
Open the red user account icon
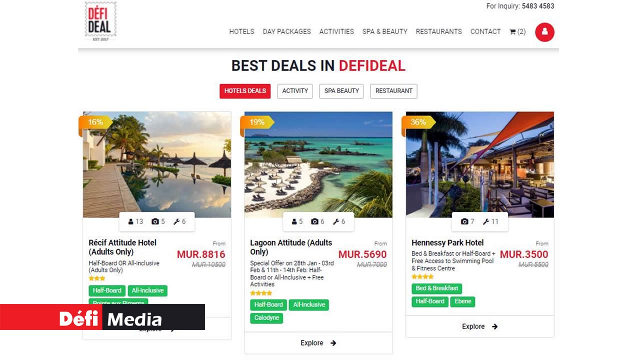click(x=544, y=32)
